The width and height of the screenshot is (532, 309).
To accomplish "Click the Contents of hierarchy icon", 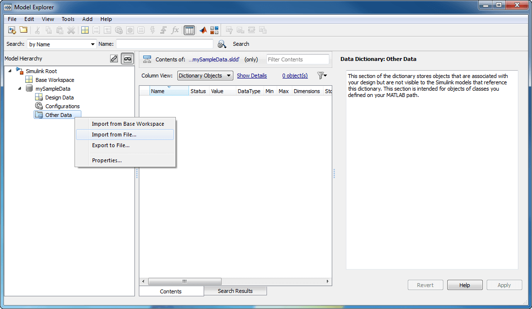I will [147, 59].
